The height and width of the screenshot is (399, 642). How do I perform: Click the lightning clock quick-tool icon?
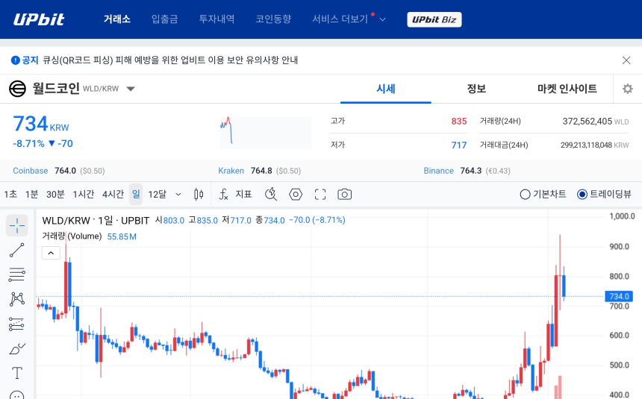271,195
